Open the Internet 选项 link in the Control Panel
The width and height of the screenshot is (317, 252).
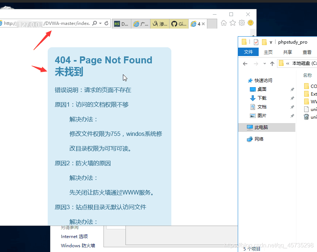click(x=74, y=237)
